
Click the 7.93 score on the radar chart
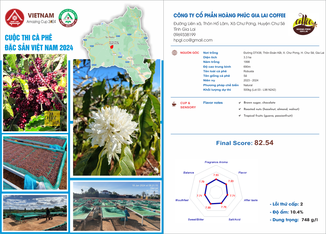pyautogui.click(x=216, y=175)
